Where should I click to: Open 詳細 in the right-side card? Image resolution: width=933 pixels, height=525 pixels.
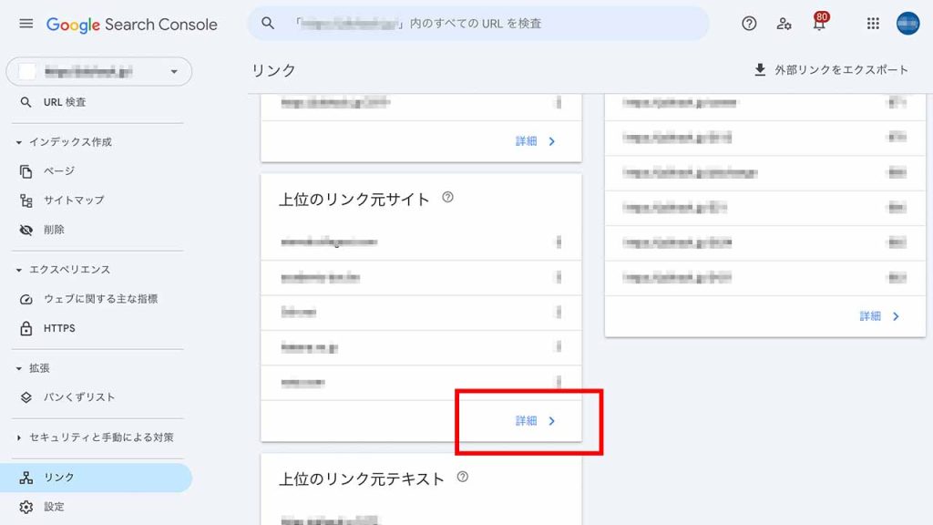(879, 316)
